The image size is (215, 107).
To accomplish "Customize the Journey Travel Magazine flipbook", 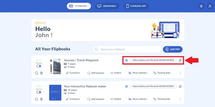I will point(73,73).
